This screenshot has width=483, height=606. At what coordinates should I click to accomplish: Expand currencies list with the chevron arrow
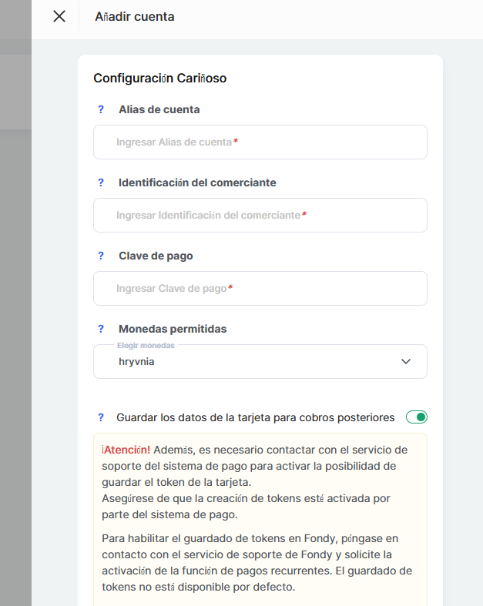[406, 361]
